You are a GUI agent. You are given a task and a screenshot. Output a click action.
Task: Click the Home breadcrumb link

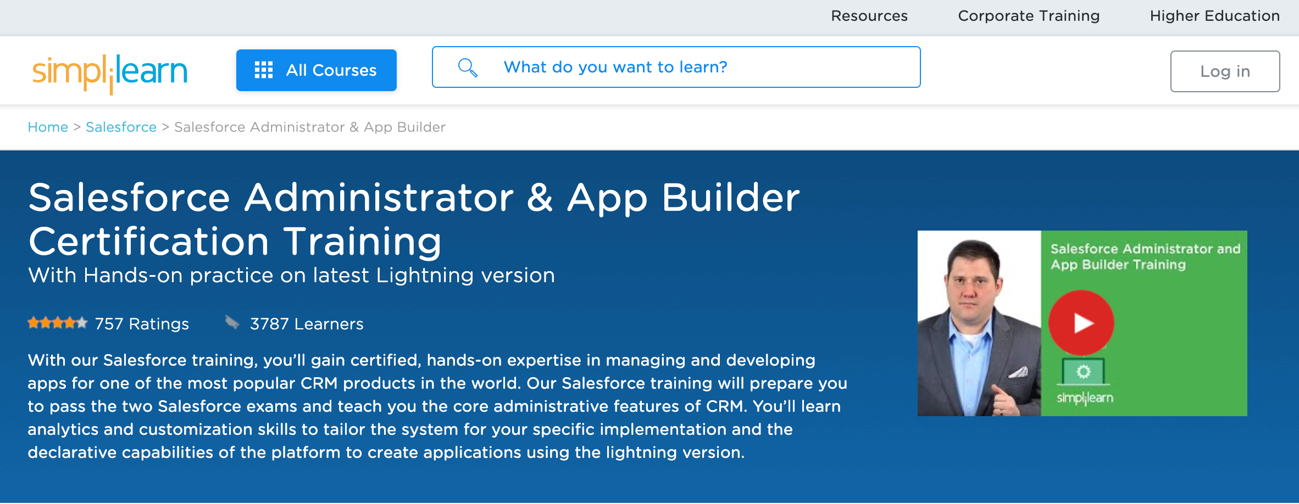(x=48, y=127)
